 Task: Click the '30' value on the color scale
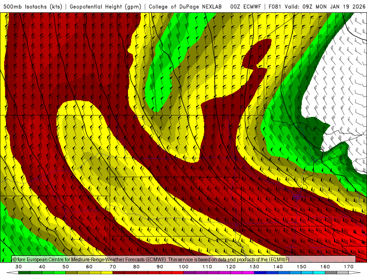18,267
